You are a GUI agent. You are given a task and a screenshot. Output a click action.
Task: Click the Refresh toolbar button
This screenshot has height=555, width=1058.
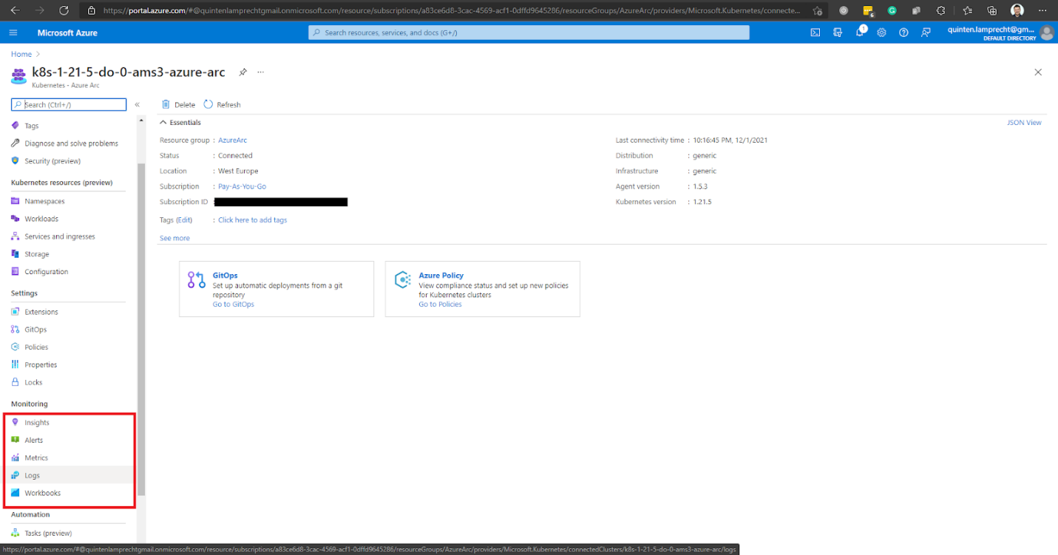[223, 105]
